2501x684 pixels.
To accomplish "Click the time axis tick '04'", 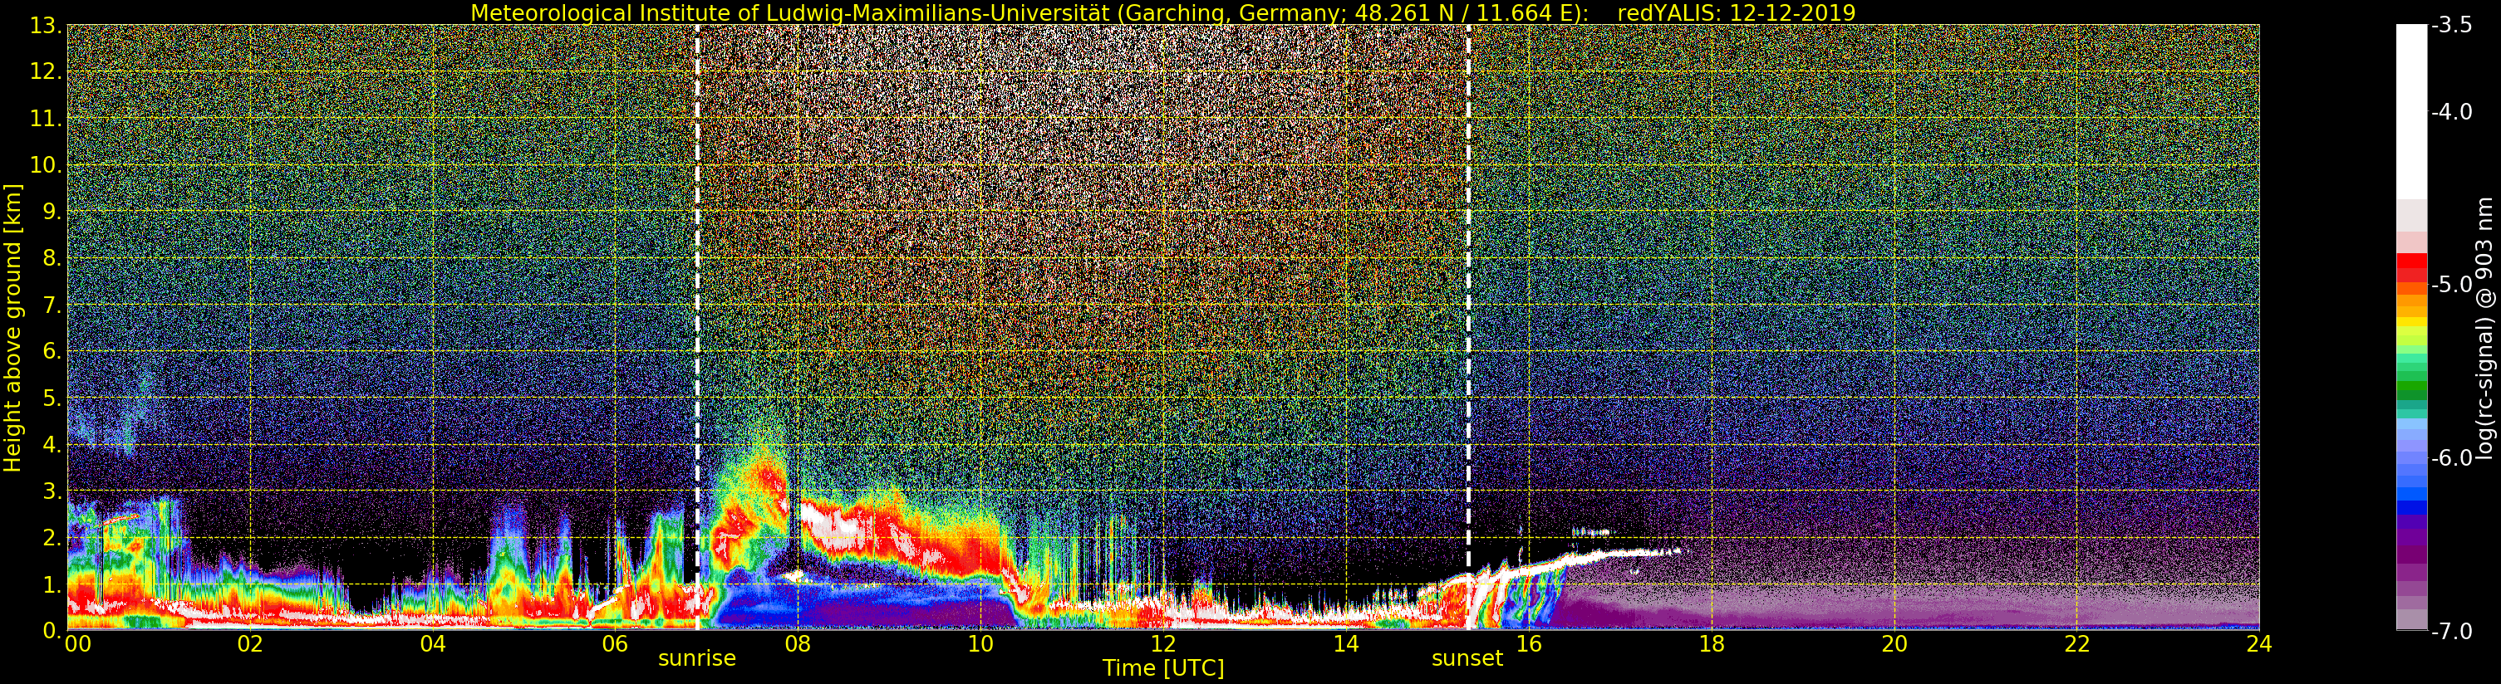I will 433,644.
